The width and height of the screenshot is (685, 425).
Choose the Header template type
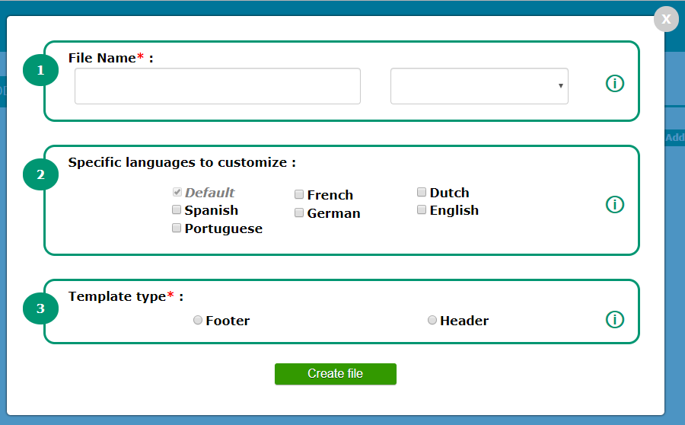[432, 321]
